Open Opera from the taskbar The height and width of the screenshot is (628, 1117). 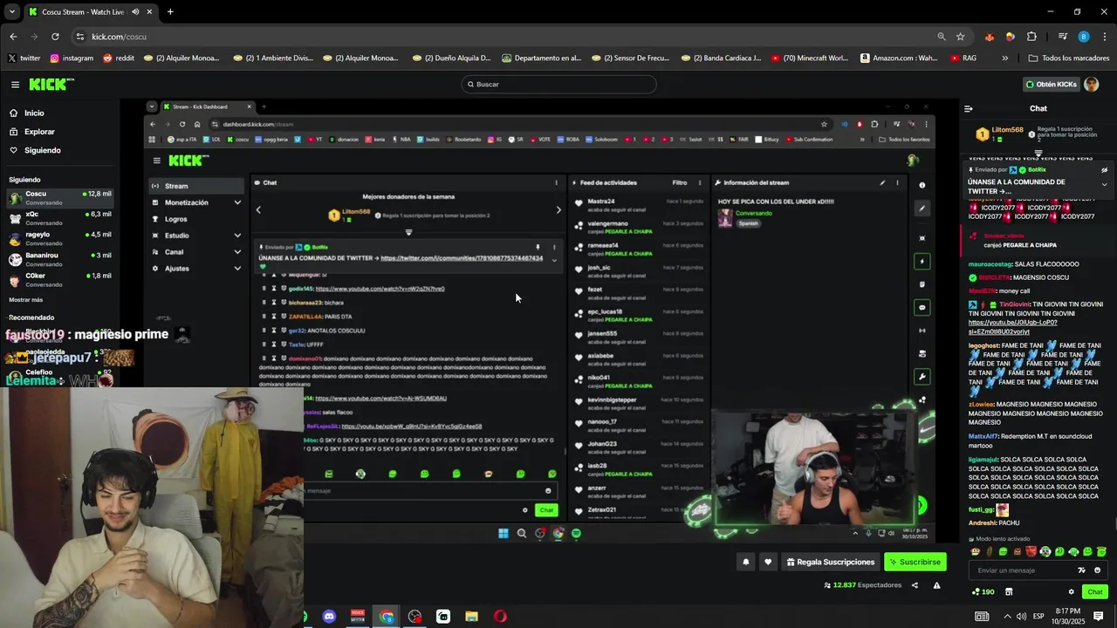(500, 617)
